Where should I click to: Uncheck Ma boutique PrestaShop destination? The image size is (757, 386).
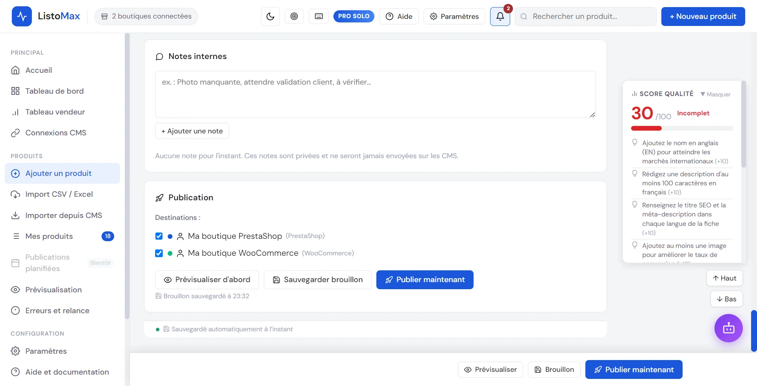point(159,236)
